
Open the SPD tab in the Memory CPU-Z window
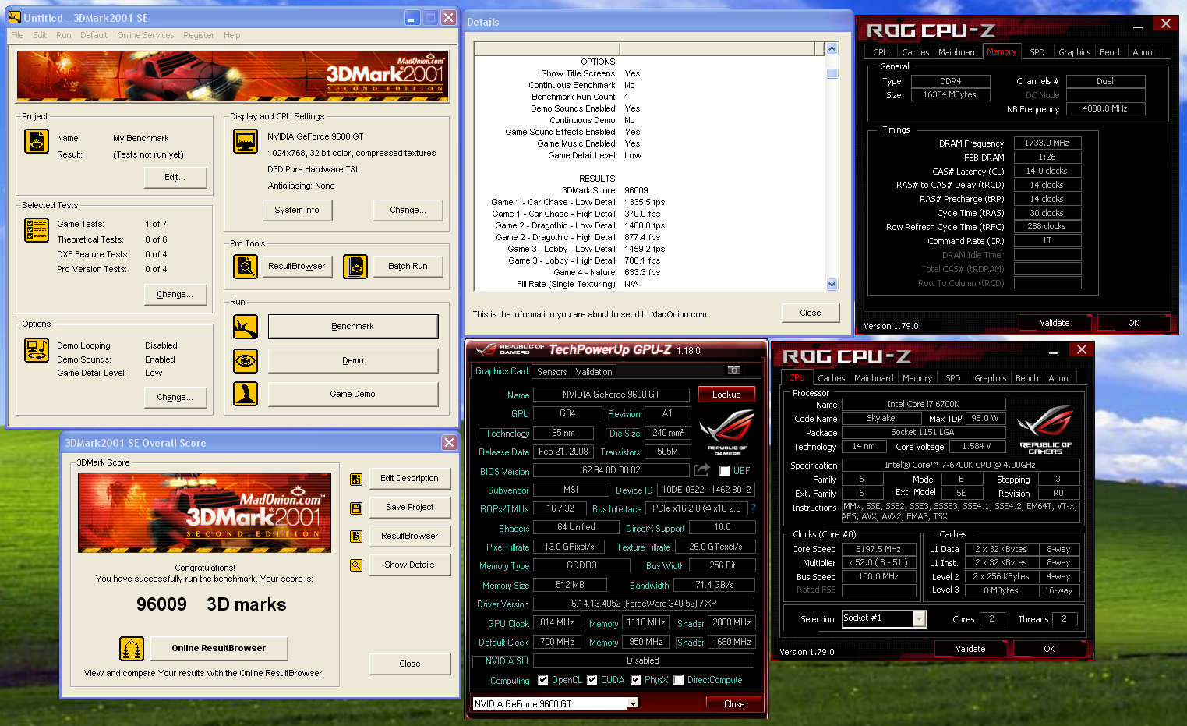(x=1037, y=52)
